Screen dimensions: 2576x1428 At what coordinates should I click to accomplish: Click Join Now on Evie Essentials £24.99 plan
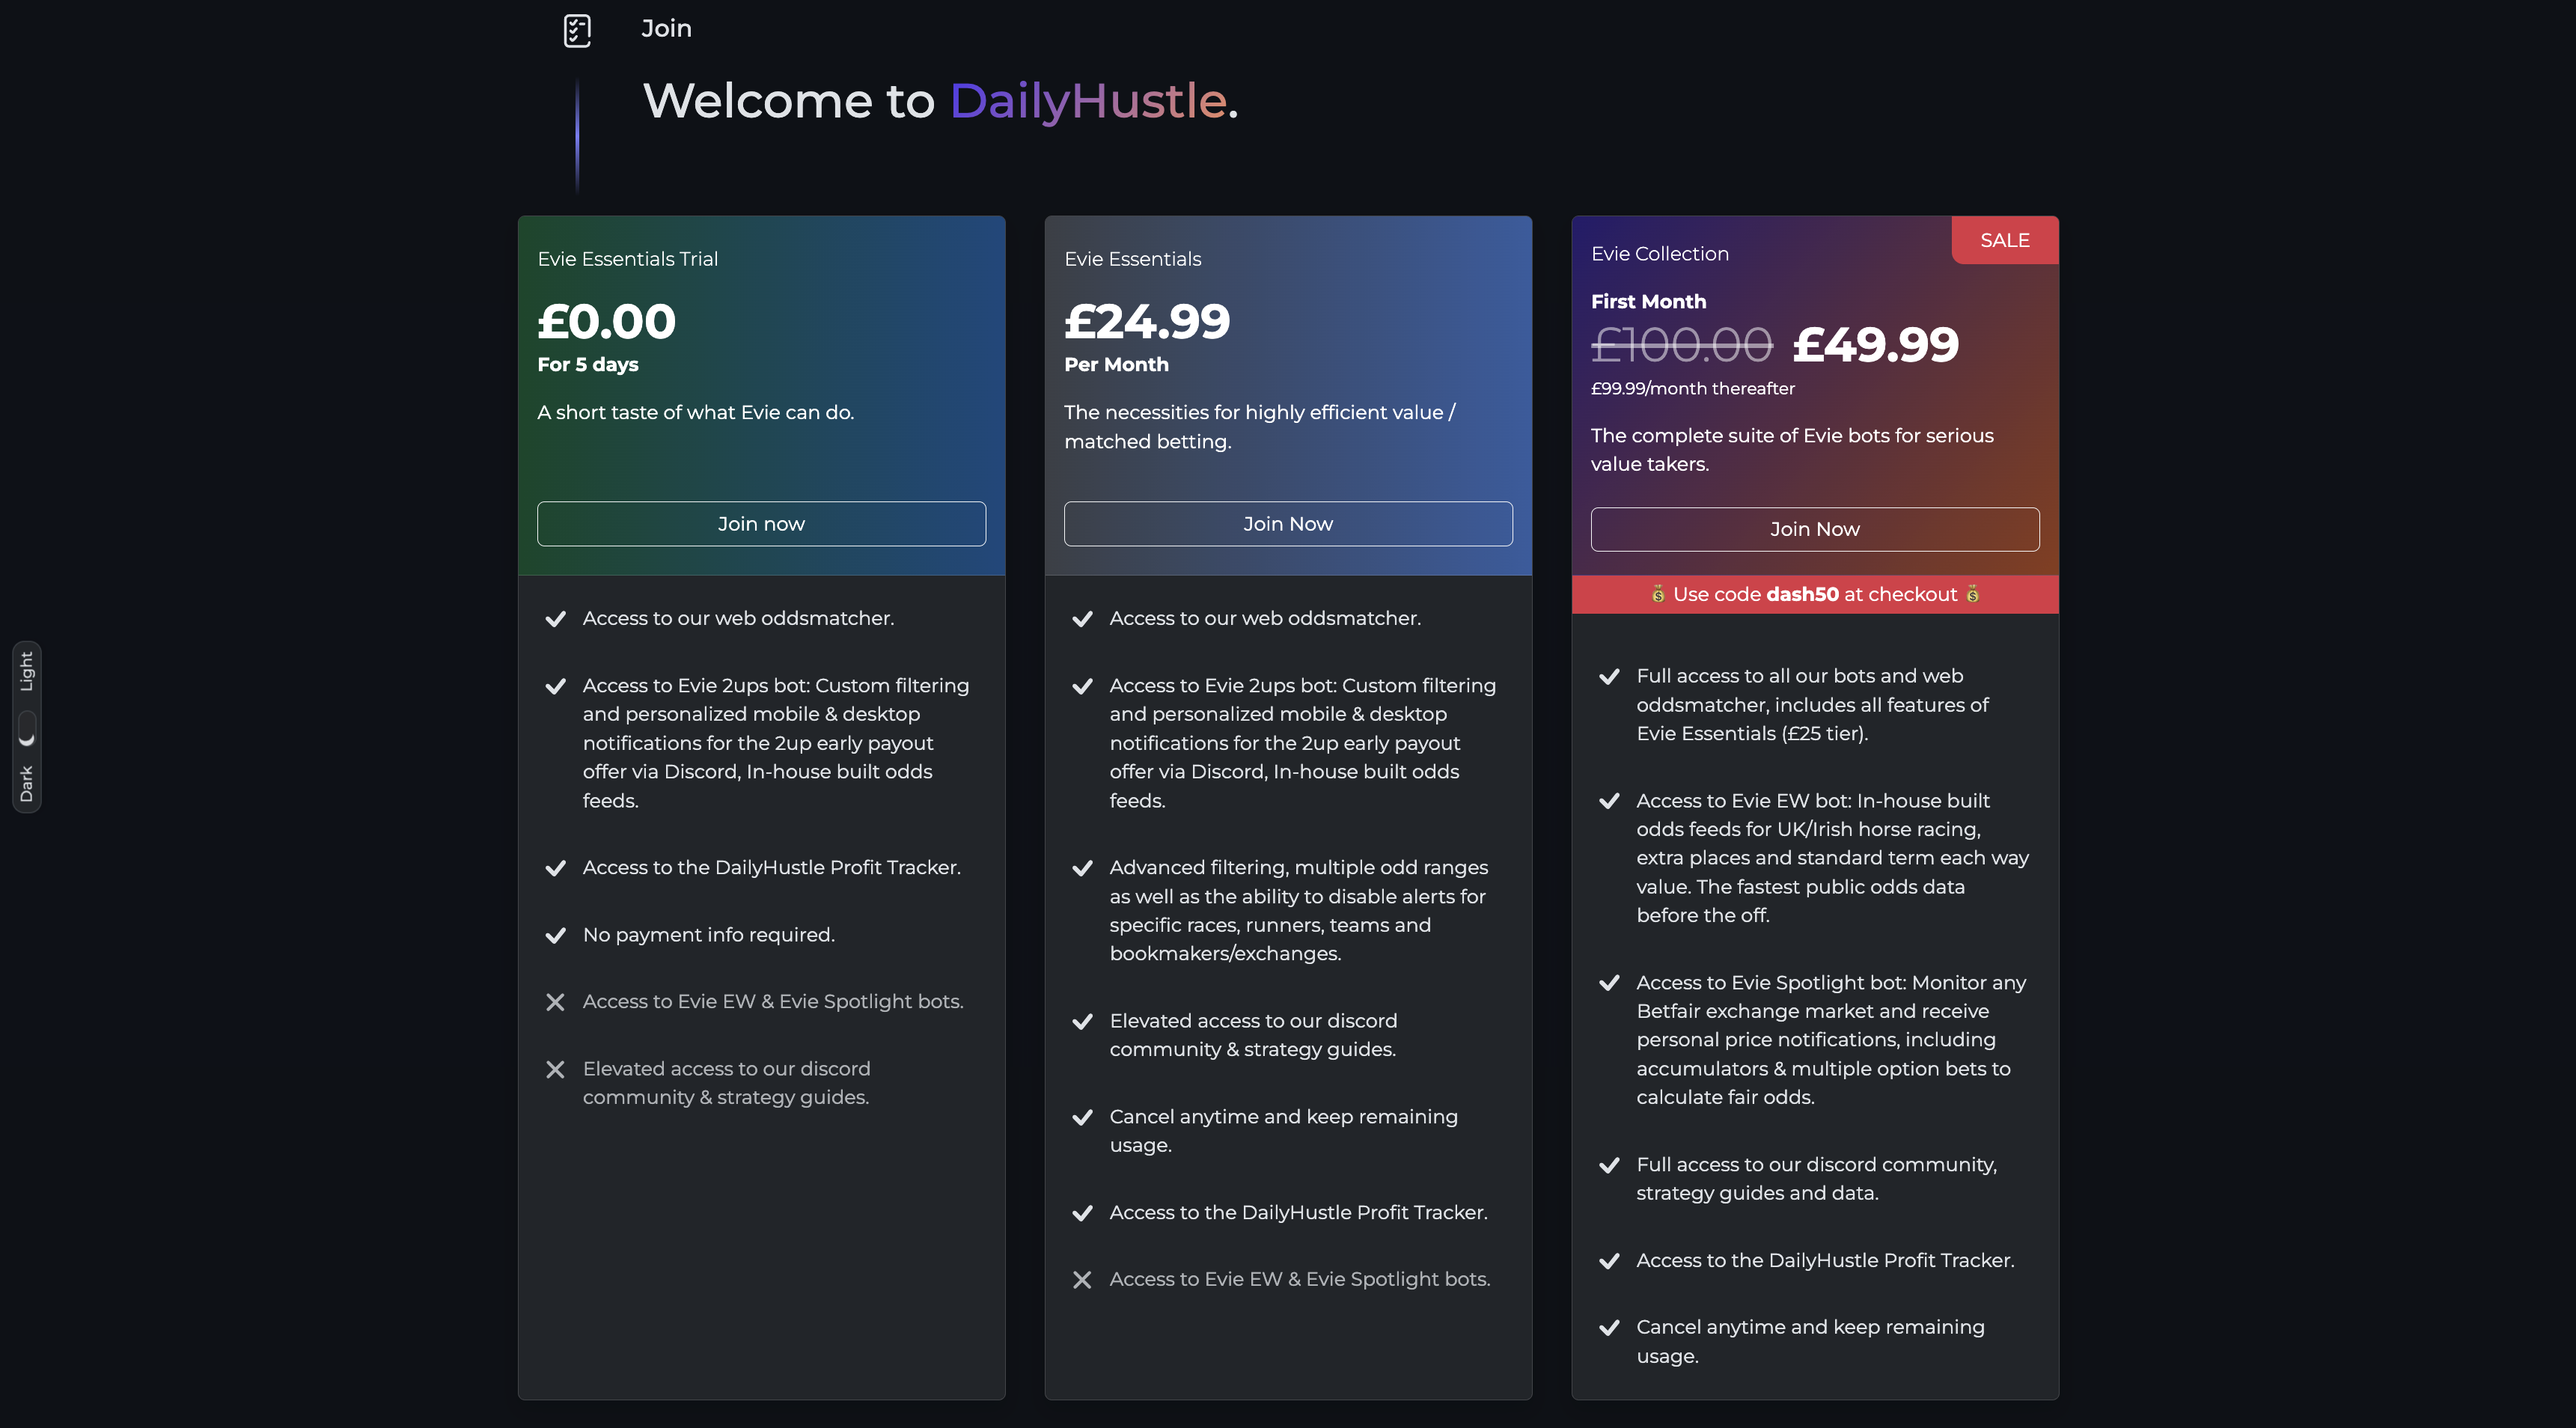point(1288,524)
